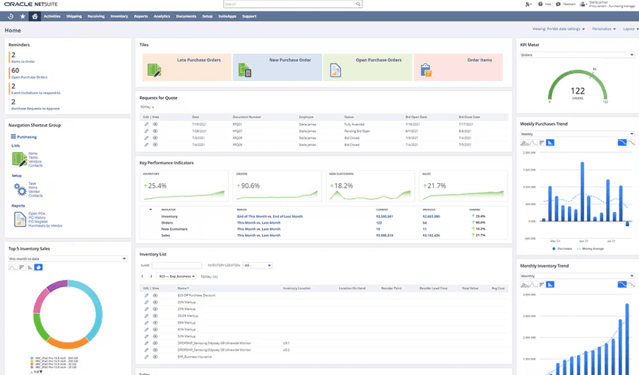This screenshot has width=639, height=375.
Task: Open the Reports menu
Action: coord(141,16)
